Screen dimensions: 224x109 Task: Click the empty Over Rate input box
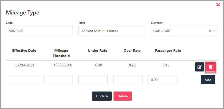click(128, 80)
